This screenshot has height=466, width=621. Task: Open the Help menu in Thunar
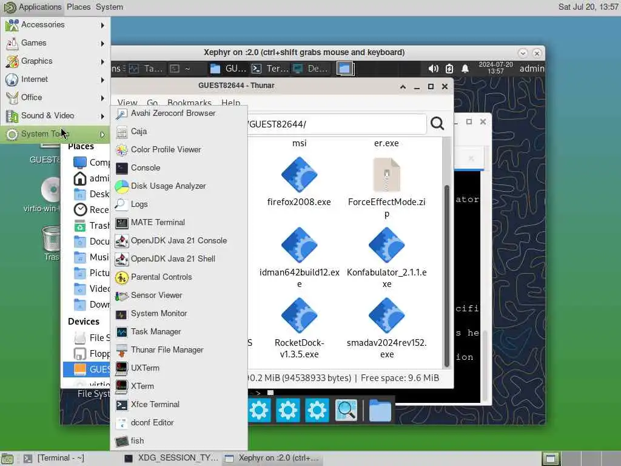tap(231, 103)
